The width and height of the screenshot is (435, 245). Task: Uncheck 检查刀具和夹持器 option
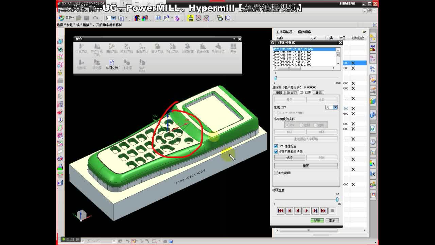coord(276,151)
